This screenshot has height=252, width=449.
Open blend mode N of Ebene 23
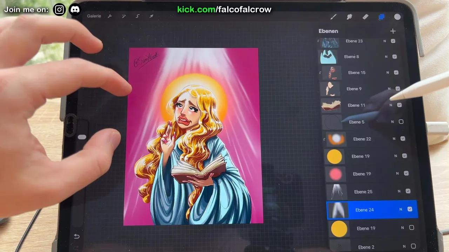coord(384,41)
